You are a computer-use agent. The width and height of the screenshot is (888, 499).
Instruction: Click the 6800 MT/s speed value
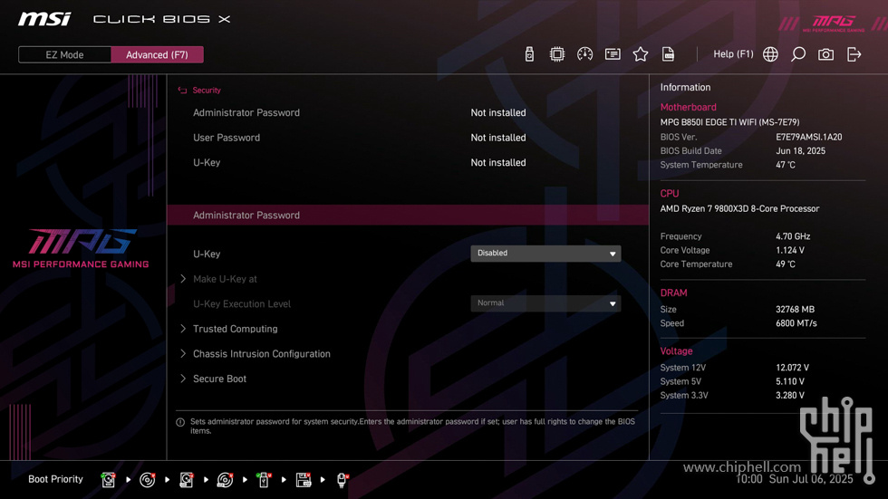pos(796,323)
